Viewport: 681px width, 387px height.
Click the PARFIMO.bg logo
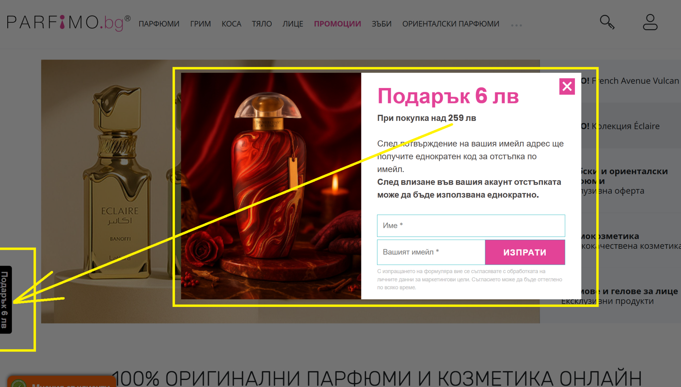[68, 23]
